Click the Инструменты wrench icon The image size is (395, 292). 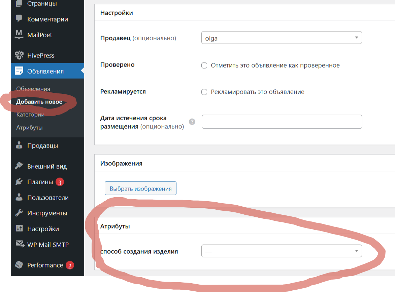19,213
